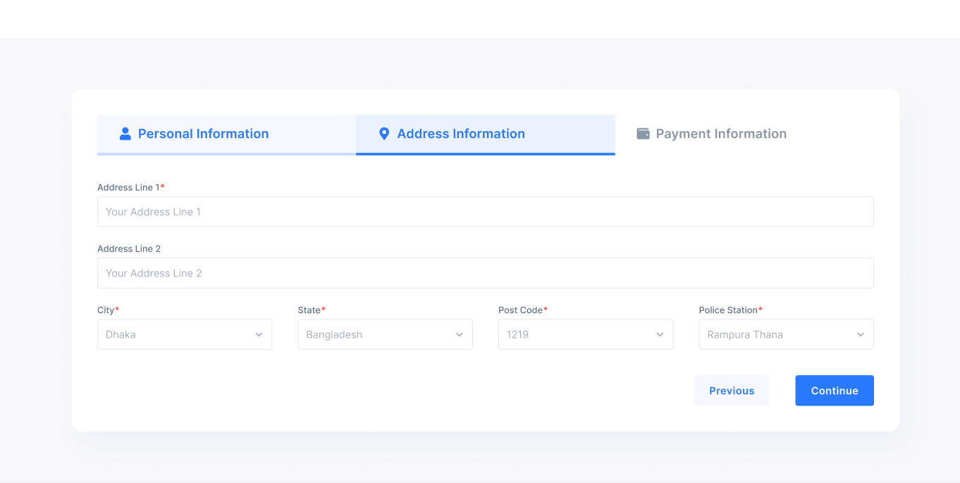Switch to the Personal Information tab
This screenshot has width=960, height=483.
coord(203,134)
